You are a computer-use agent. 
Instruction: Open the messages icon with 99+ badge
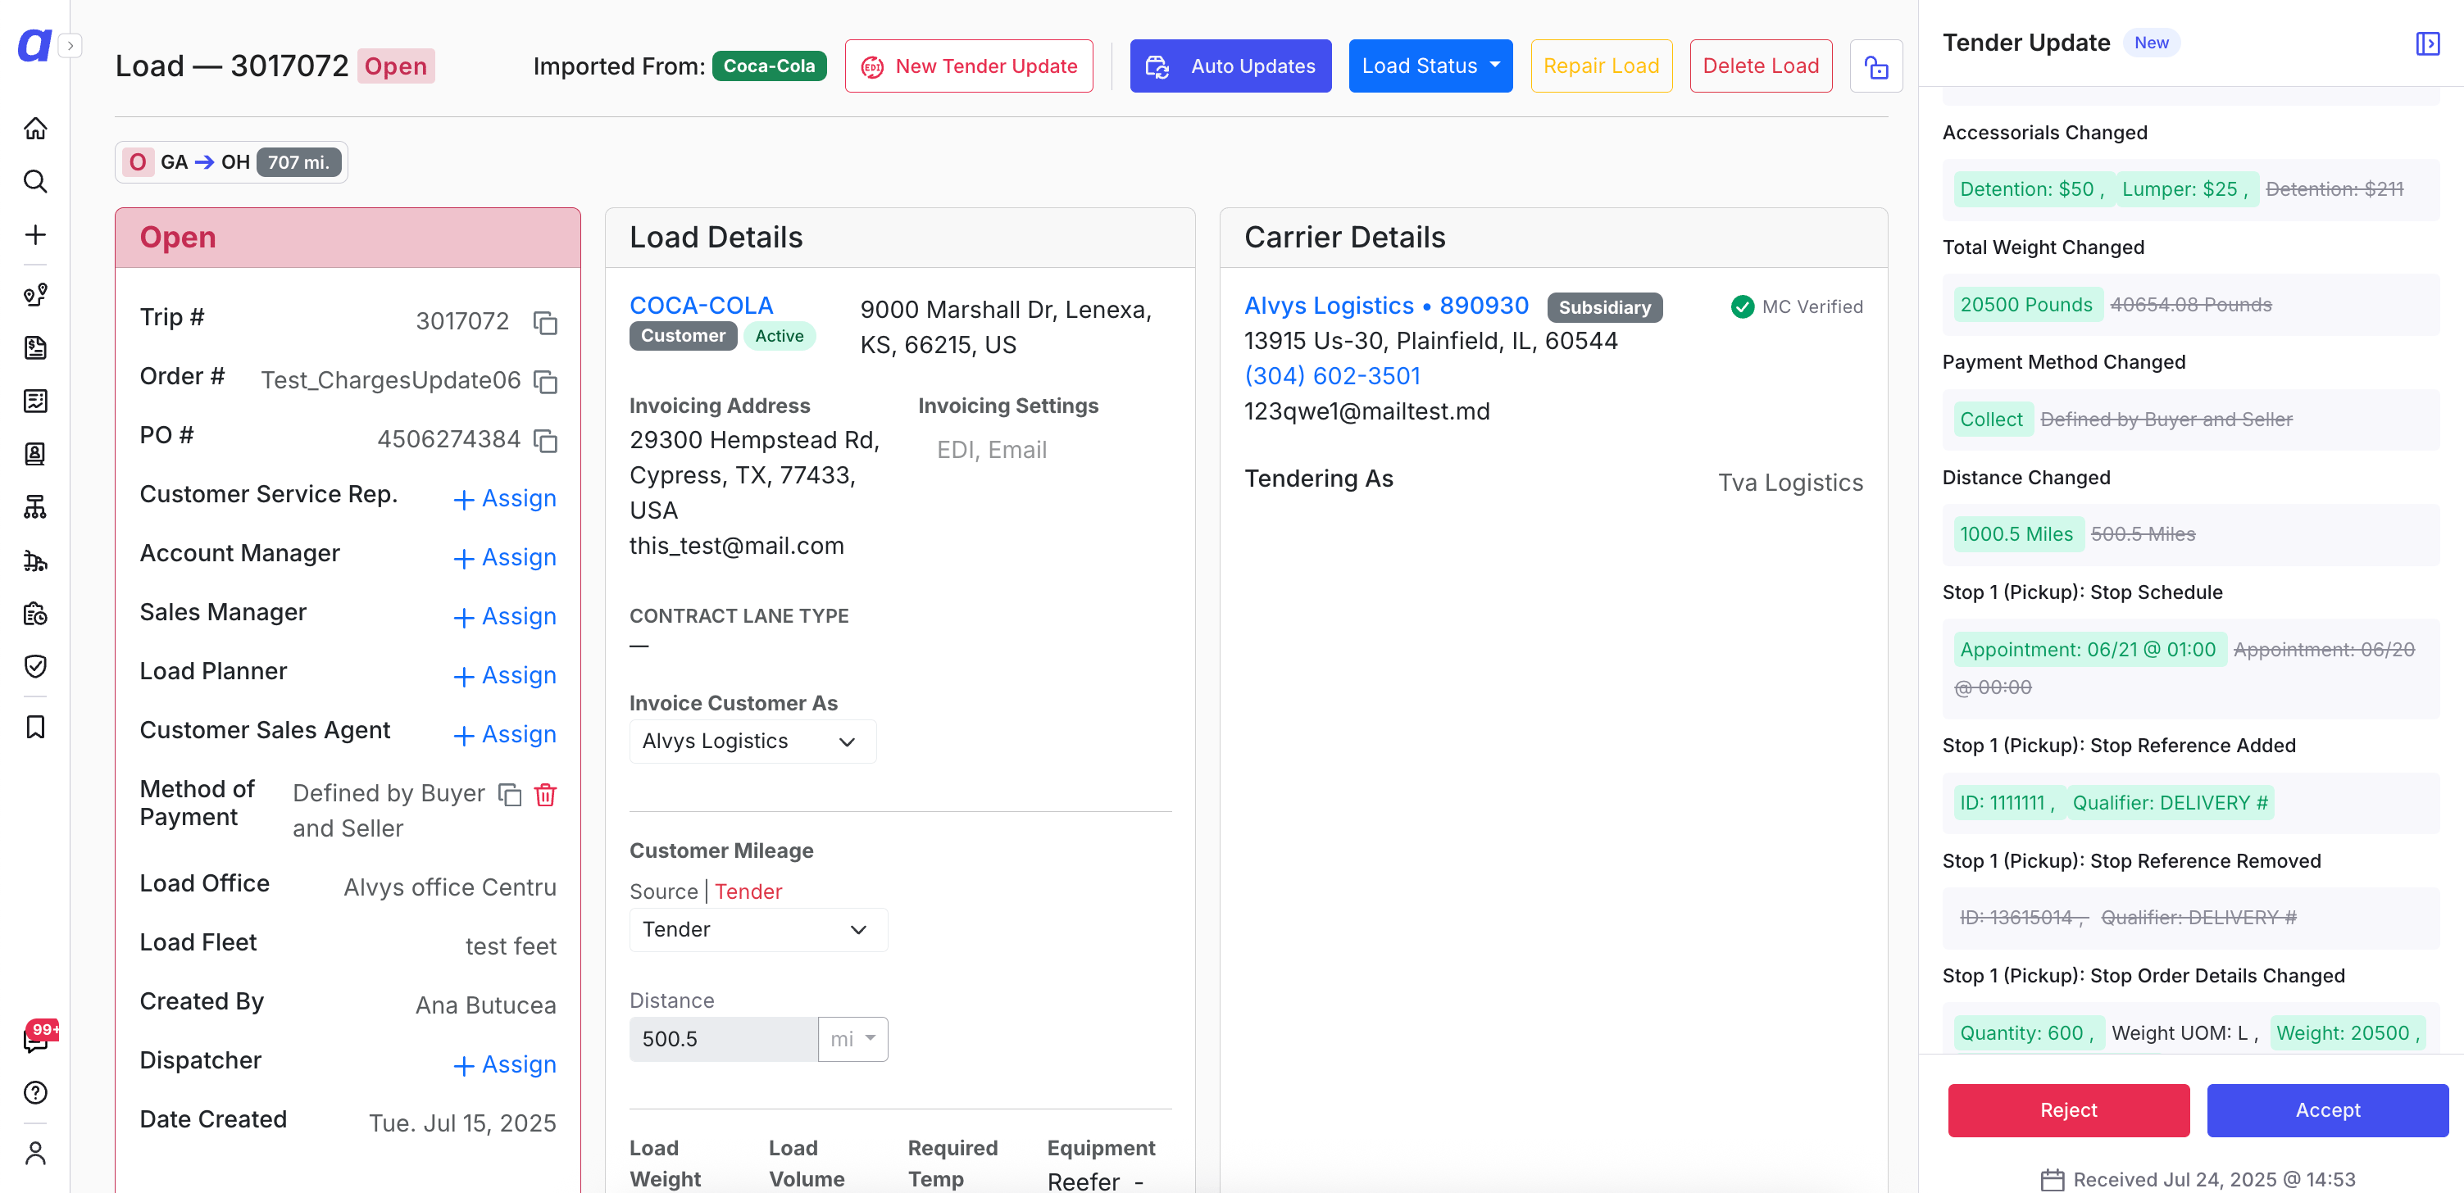click(35, 1039)
